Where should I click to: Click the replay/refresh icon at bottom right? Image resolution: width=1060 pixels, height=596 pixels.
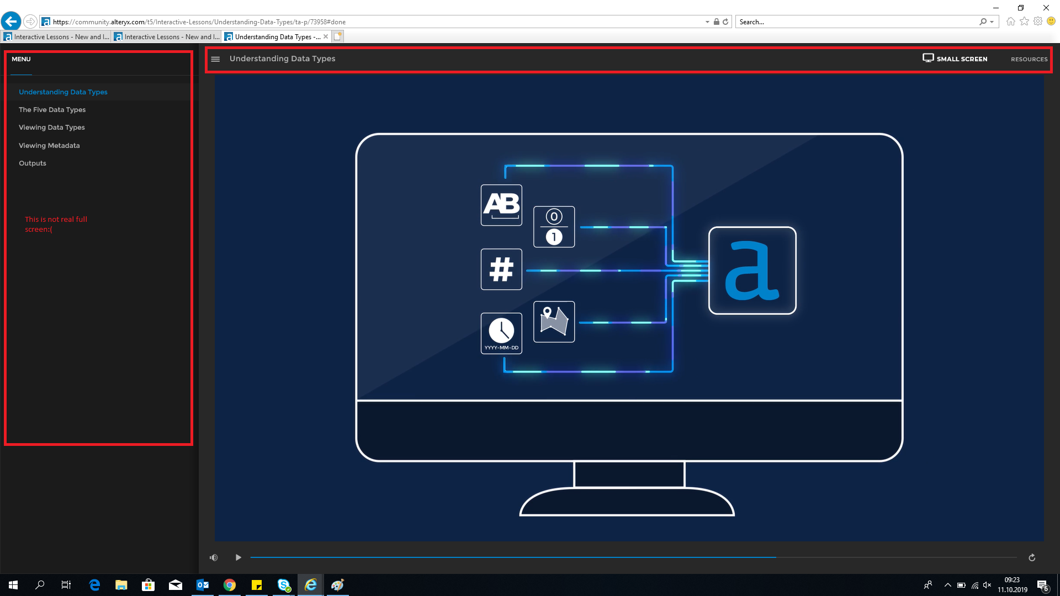[x=1031, y=557]
